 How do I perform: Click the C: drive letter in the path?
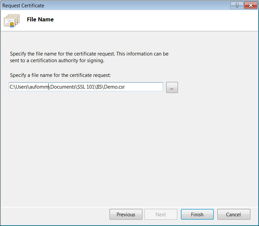click(x=11, y=87)
